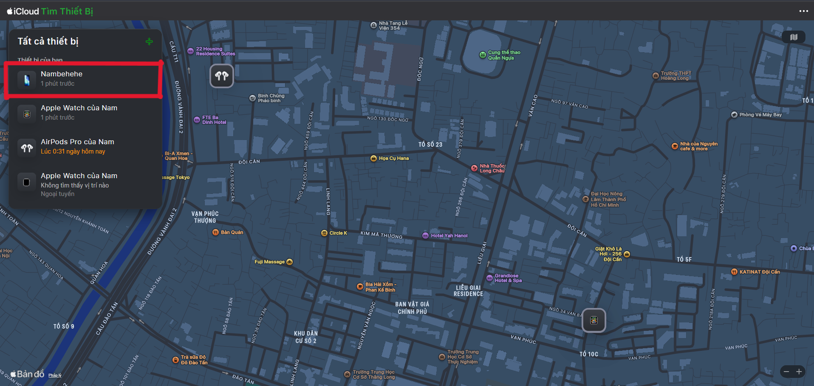Open the three-dot more menu
The width and height of the screenshot is (814, 386).
tap(803, 11)
